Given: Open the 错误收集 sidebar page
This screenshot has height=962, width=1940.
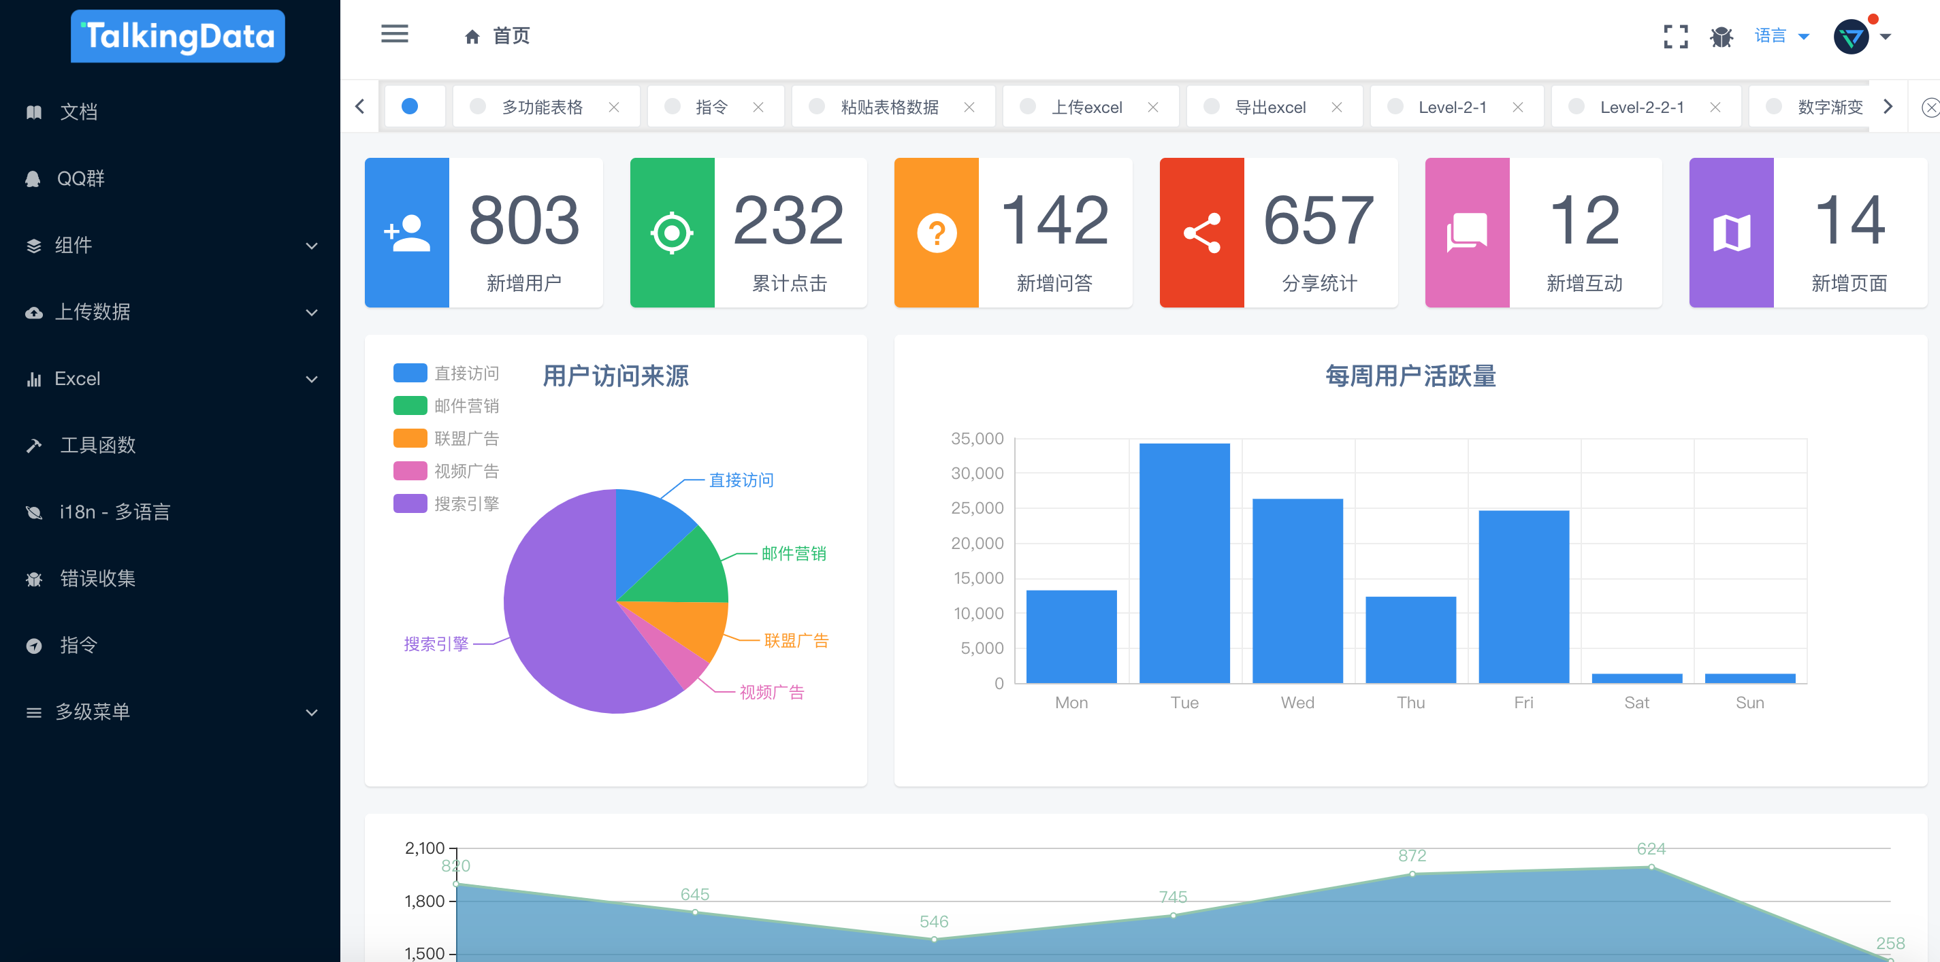Looking at the screenshot, I should point(98,578).
